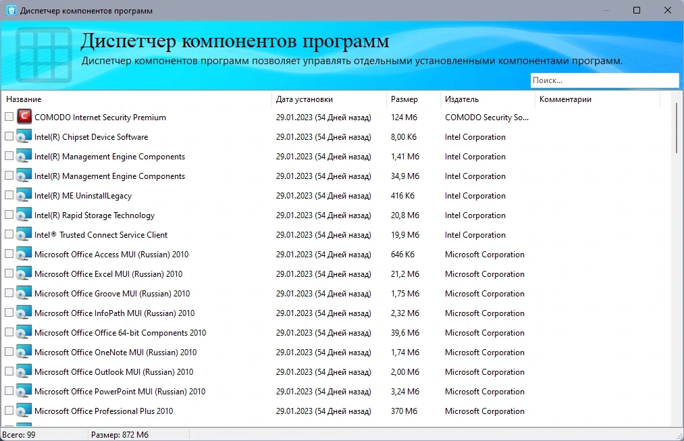Click the 19,9 Мб size value
The height and width of the screenshot is (441, 684).
405,234
